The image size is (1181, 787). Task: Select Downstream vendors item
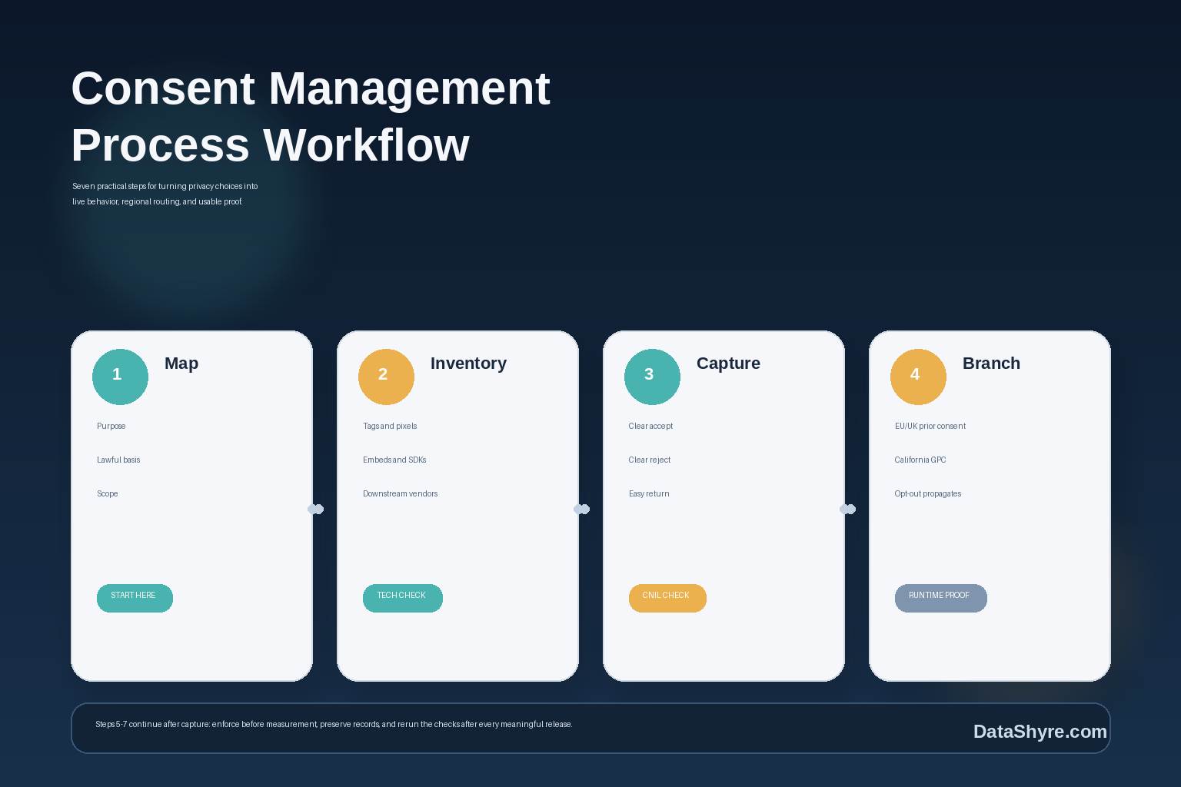pyautogui.click(x=400, y=493)
